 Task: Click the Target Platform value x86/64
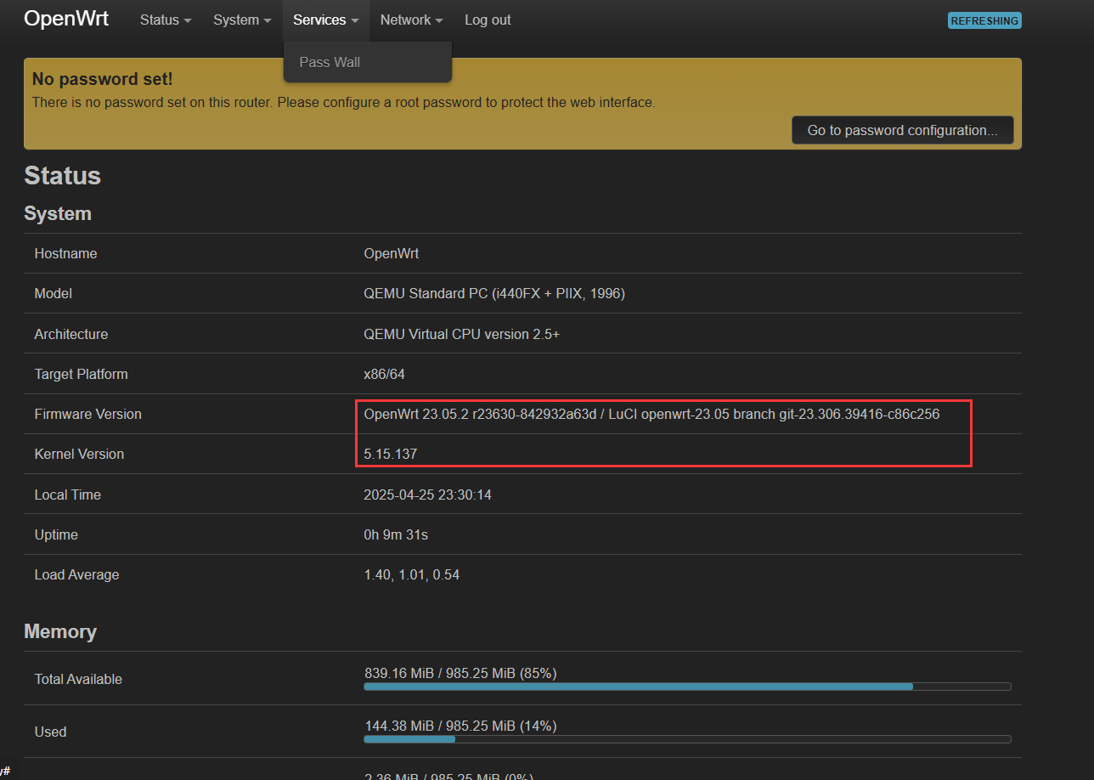(385, 374)
